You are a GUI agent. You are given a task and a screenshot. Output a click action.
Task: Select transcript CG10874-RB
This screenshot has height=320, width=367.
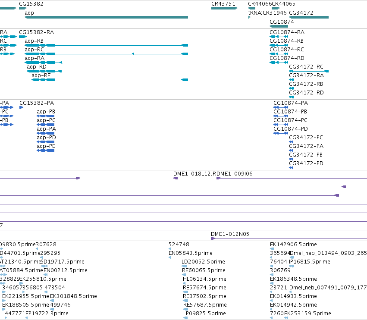pyautogui.click(x=279, y=45)
